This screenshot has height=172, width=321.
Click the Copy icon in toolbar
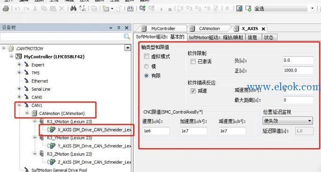[44, 8]
